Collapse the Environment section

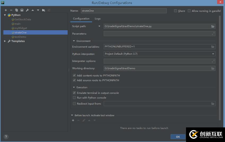point(74,41)
